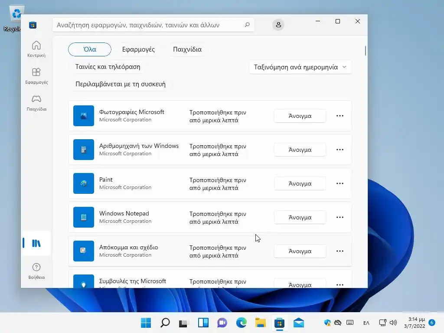Viewport: 444px width, 333px height.
Task: Open the user account profile icon
Action: (278, 25)
